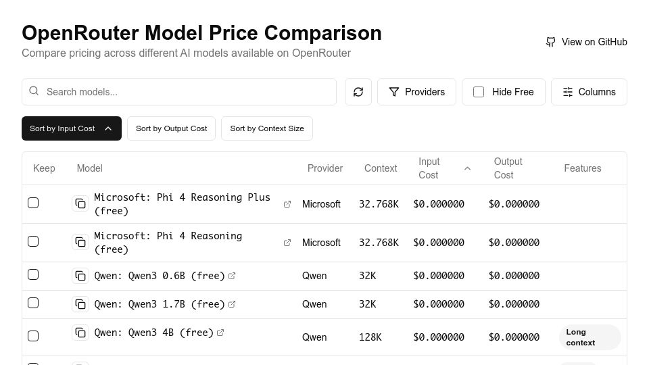Open external link for Qwen3 0.6B
Screen dimensions: 649x365
click(232, 276)
